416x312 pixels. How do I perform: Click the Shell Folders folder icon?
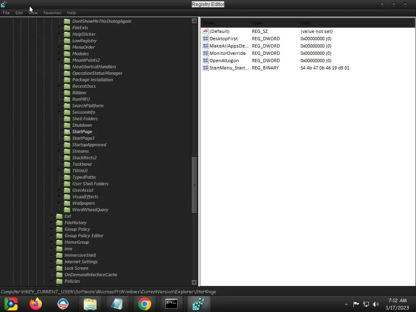pos(67,119)
